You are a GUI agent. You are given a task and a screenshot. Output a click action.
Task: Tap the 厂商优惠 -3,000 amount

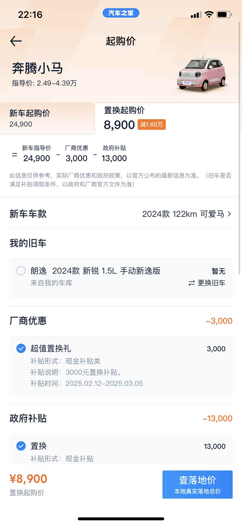click(219, 321)
